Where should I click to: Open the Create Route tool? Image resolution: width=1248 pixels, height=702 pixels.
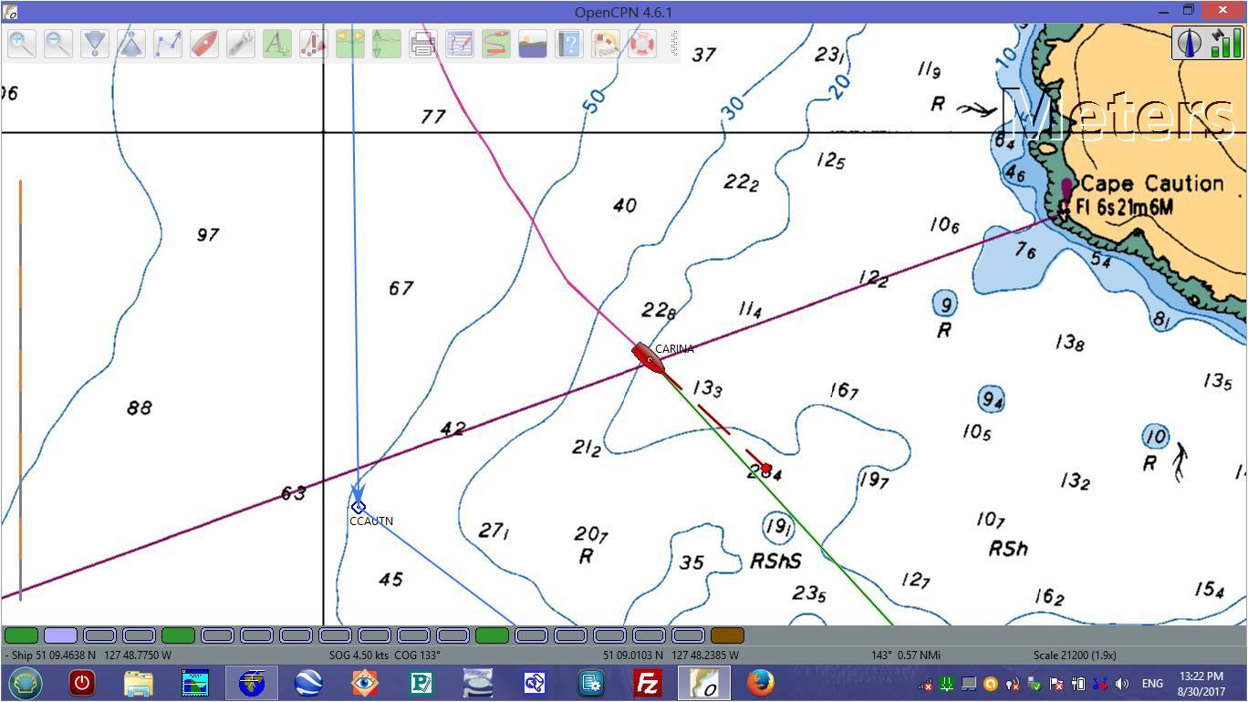(x=168, y=44)
